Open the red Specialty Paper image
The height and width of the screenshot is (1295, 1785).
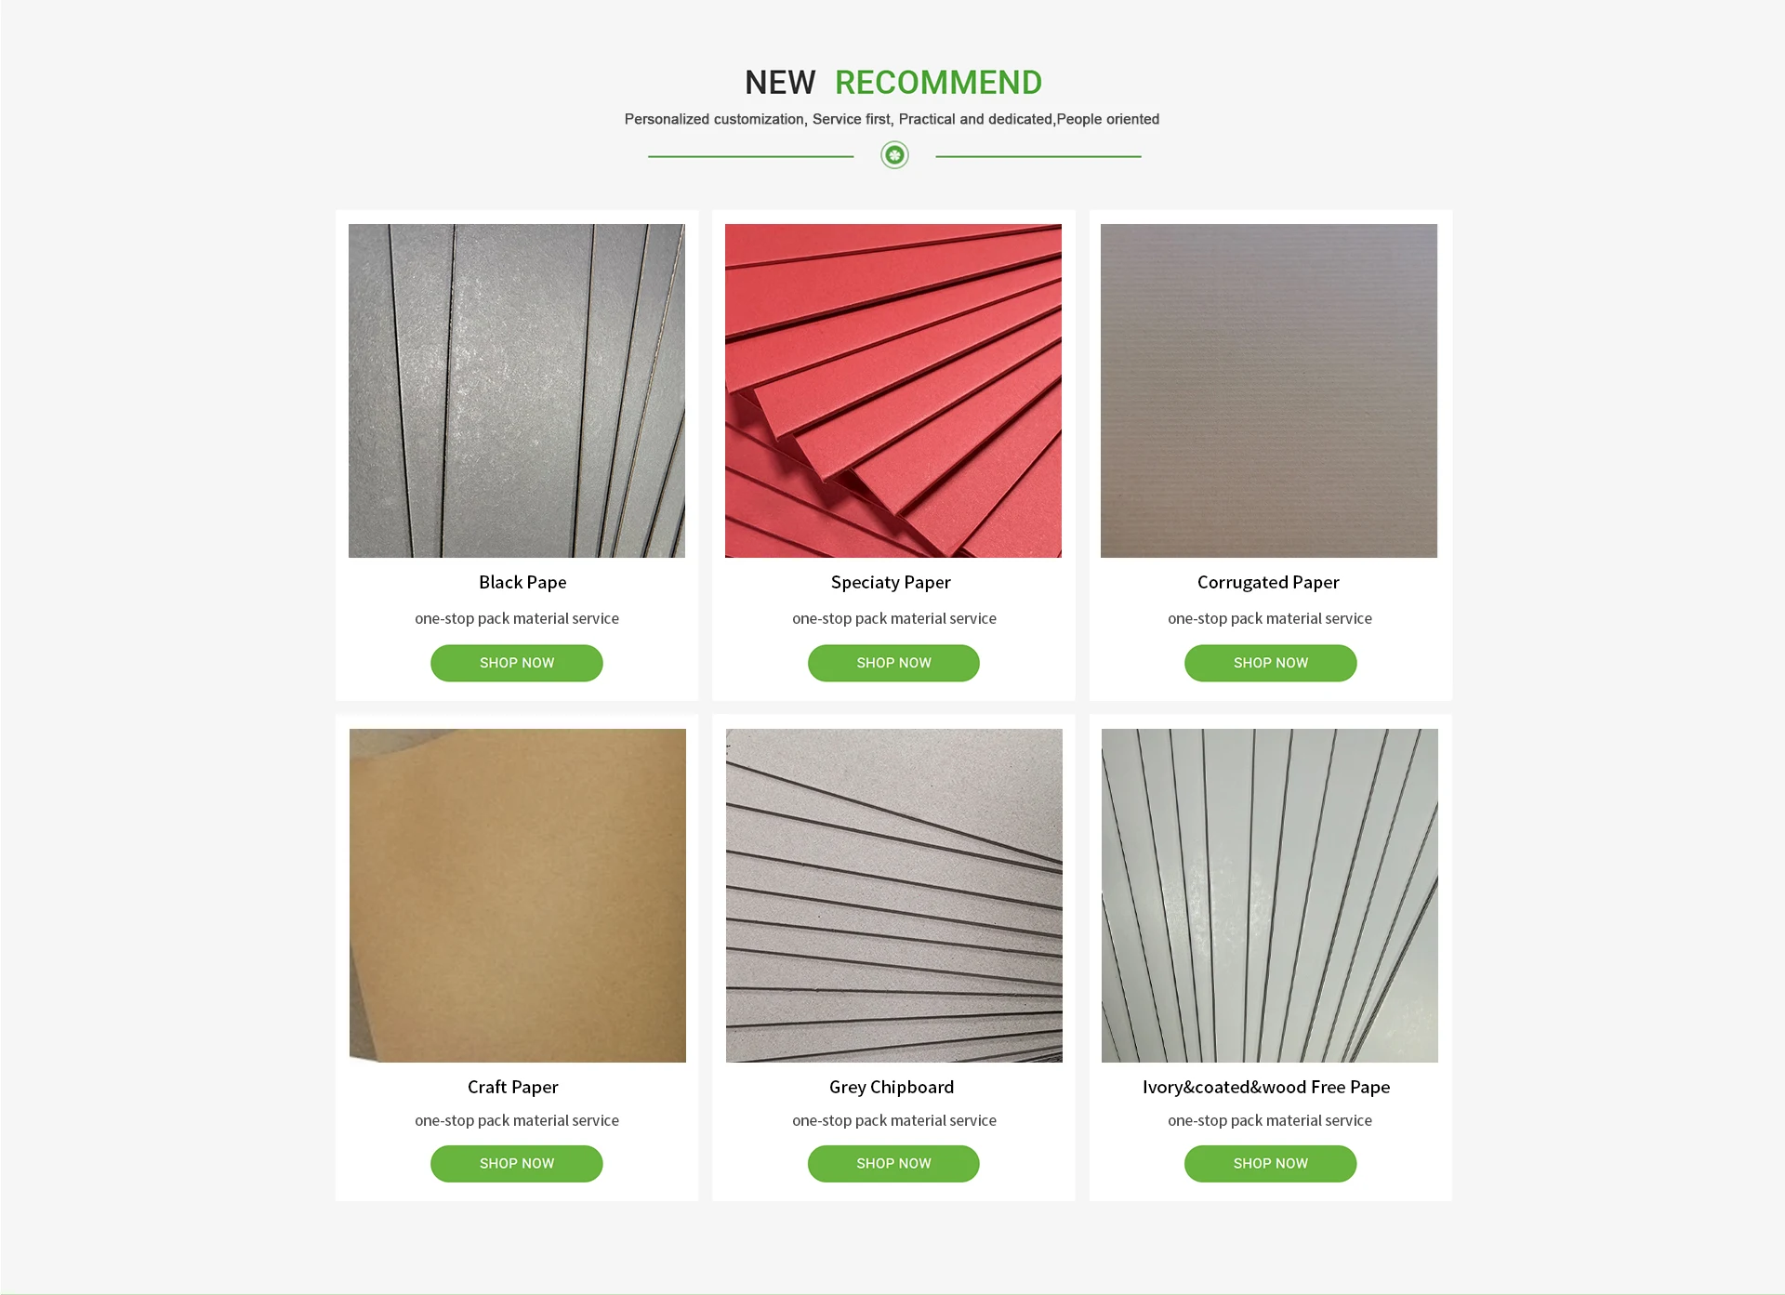tap(893, 390)
